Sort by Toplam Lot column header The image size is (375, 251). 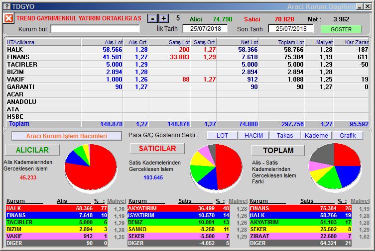pos(281,42)
